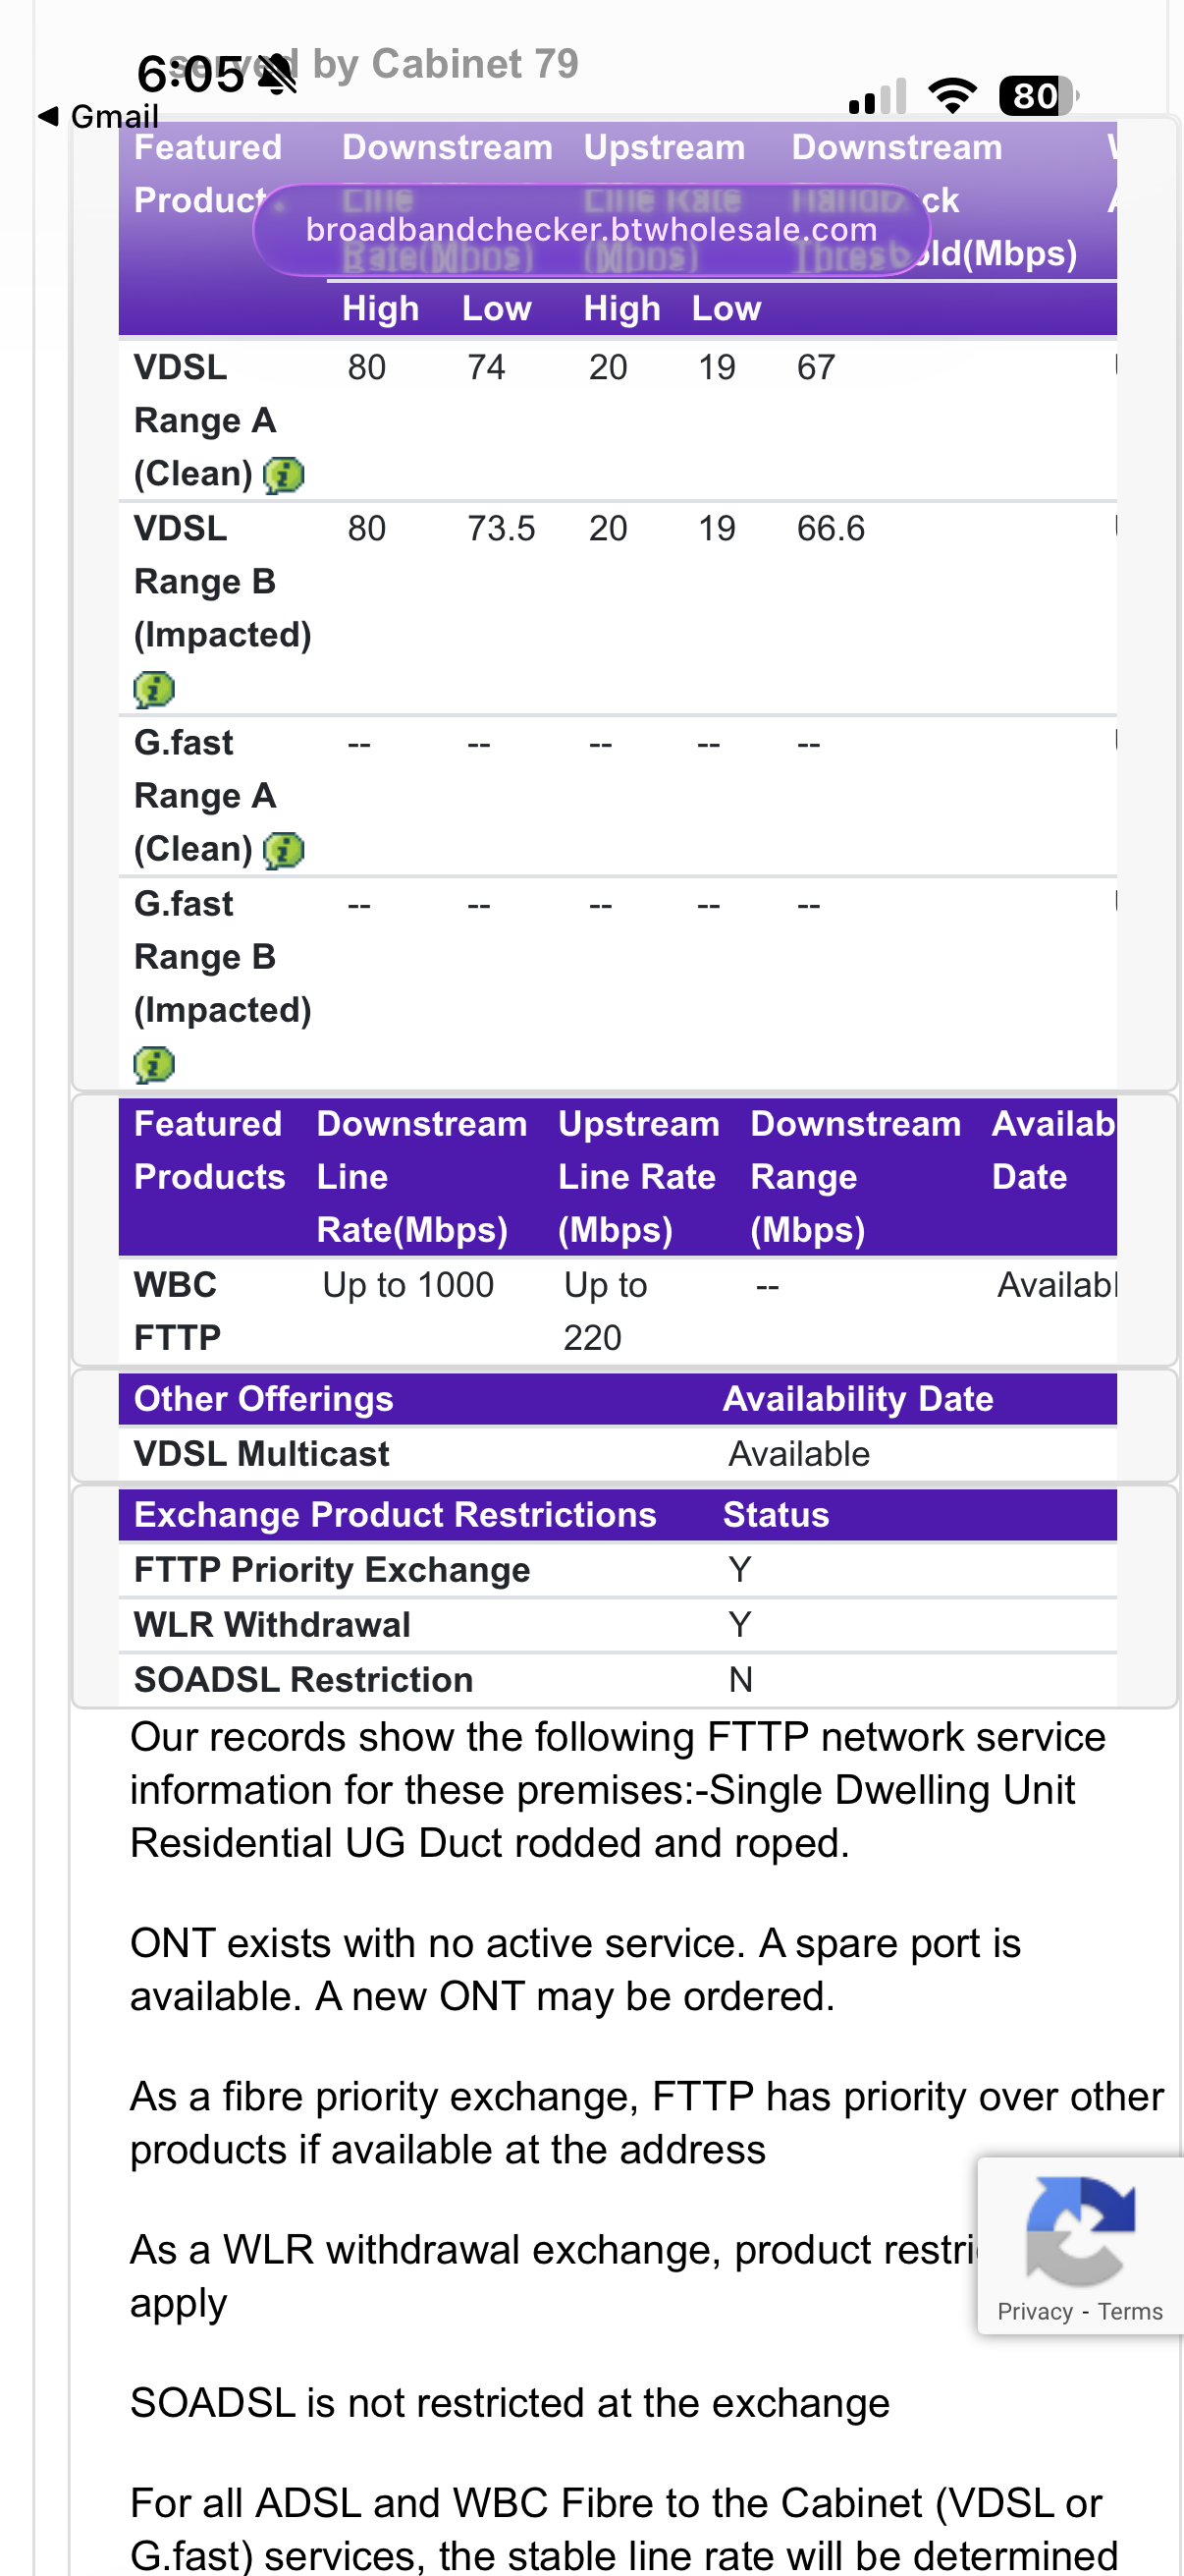The height and width of the screenshot is (2576, 1184).
Task: Tap the Wi-Fi status icon
Action: click(952, 96)
